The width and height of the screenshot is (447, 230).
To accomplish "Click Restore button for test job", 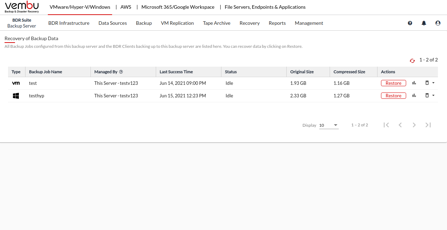I will 393,83.
